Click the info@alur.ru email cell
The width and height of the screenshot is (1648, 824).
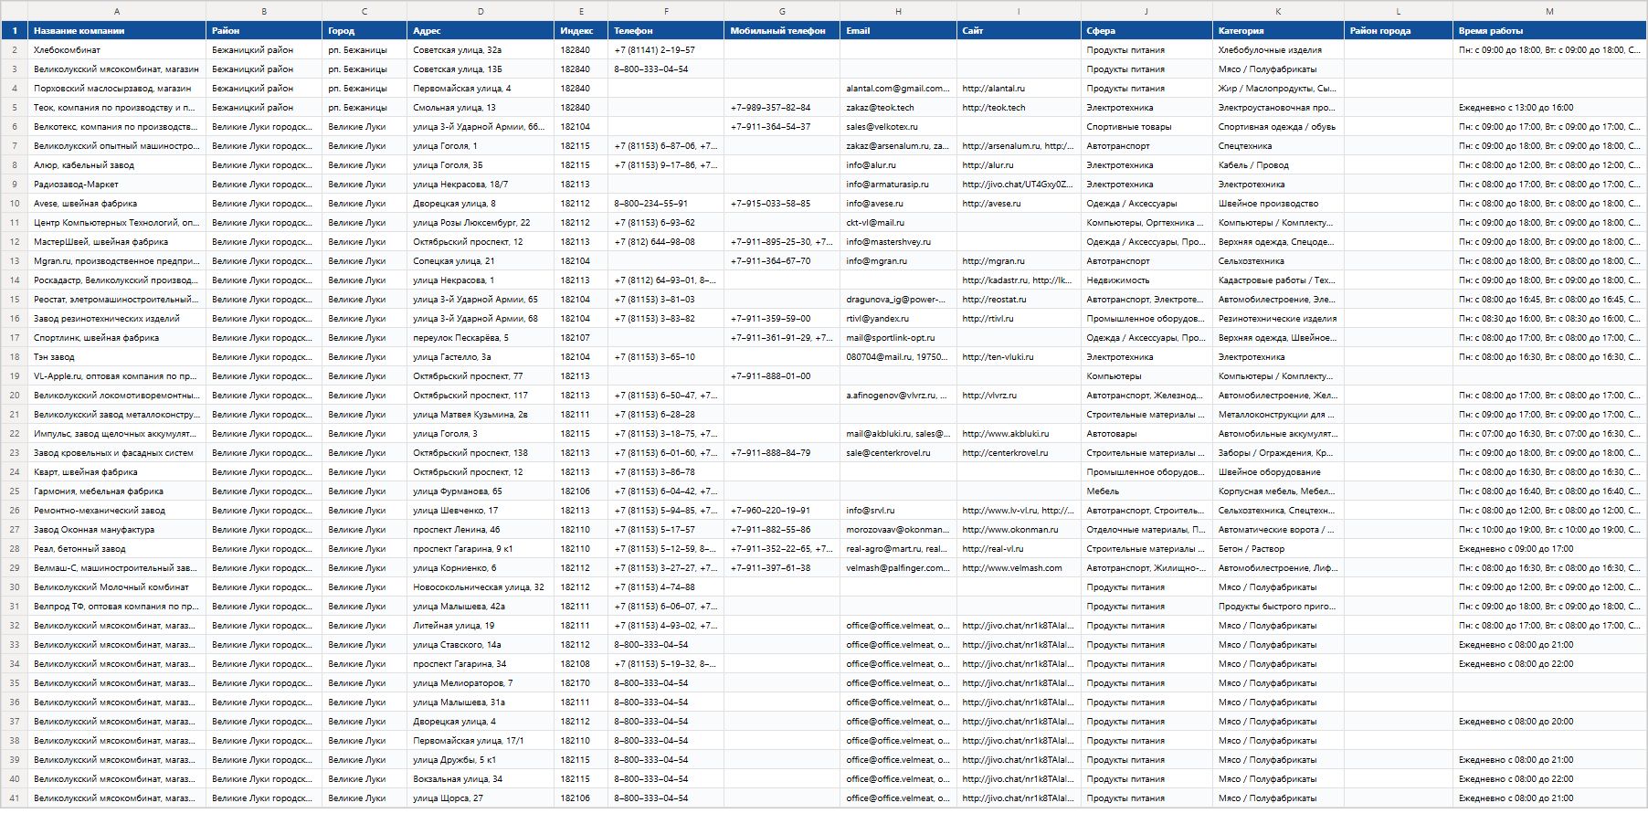tap(898, 165)
